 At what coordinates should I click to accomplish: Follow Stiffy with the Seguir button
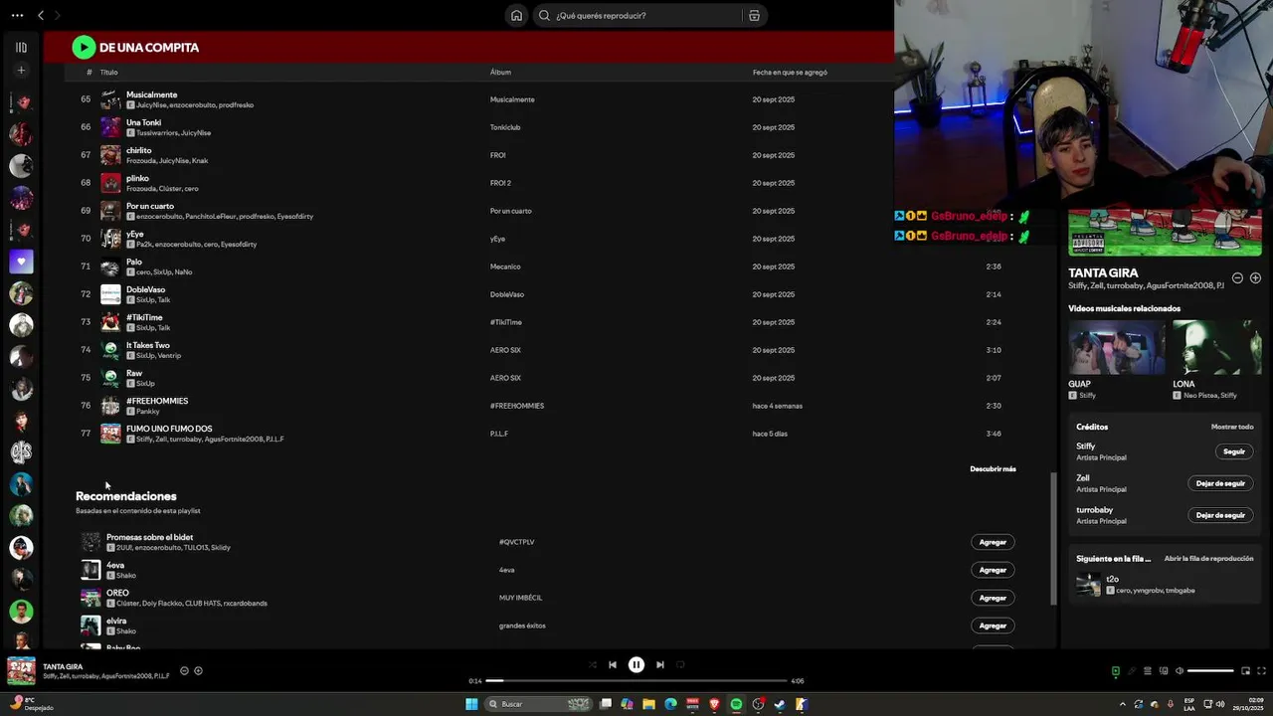pyautogui.click(x=1233, y=451)
